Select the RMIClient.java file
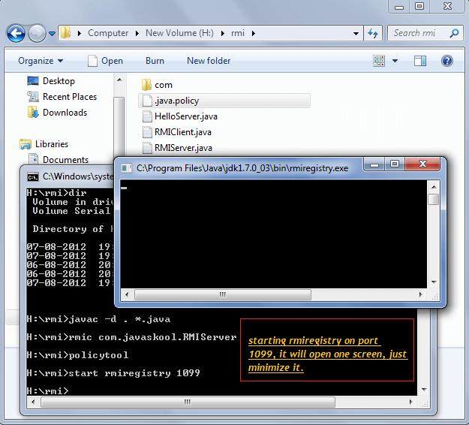The height and width of the screenshot is (425, 469). coord(182,132)
